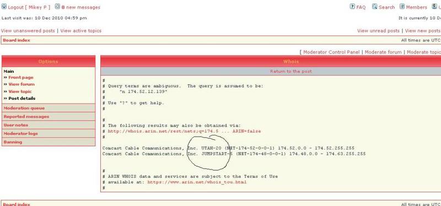This screenshot has width=441, height=206.
Task: View unread posts
Action: 378,31
